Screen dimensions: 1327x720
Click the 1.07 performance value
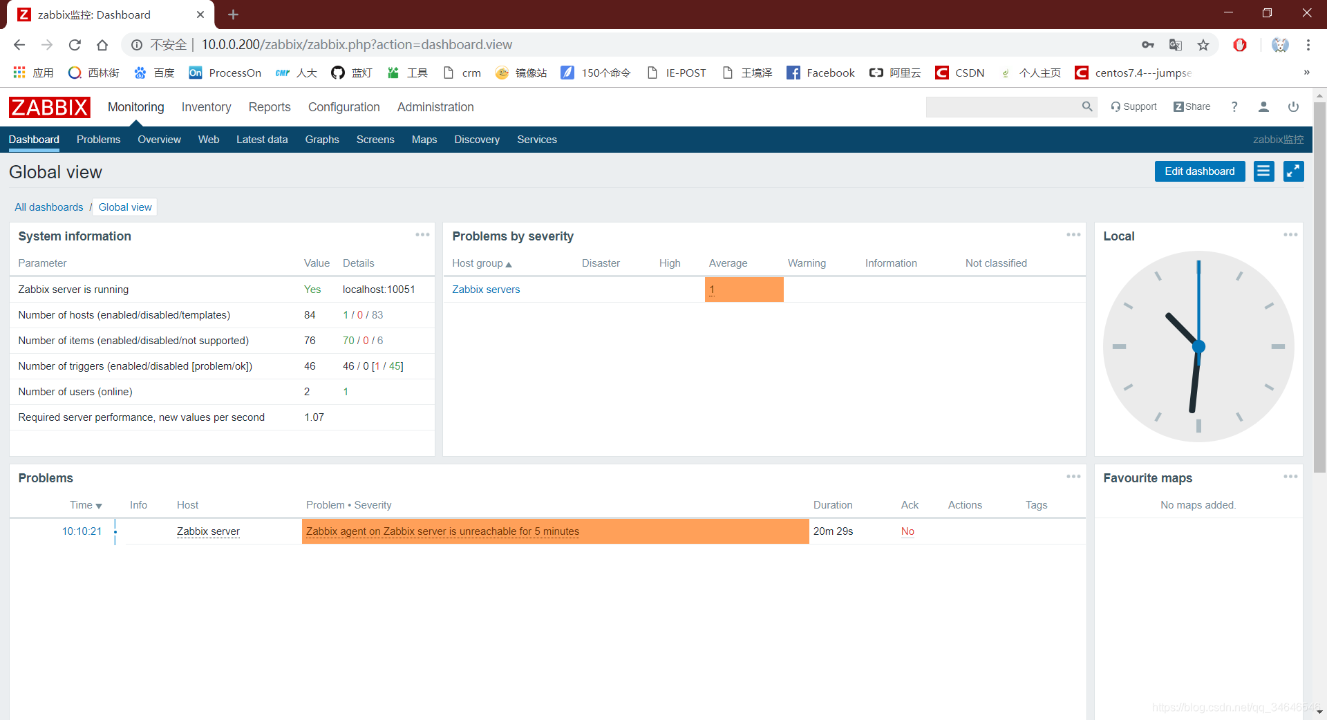(x=314, y=417)
